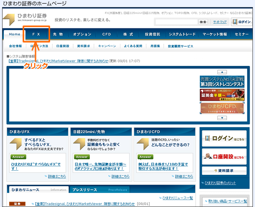Go to 口座開設 submenu link
Viewport: 255px width, 207px height.
click(63, 46)
